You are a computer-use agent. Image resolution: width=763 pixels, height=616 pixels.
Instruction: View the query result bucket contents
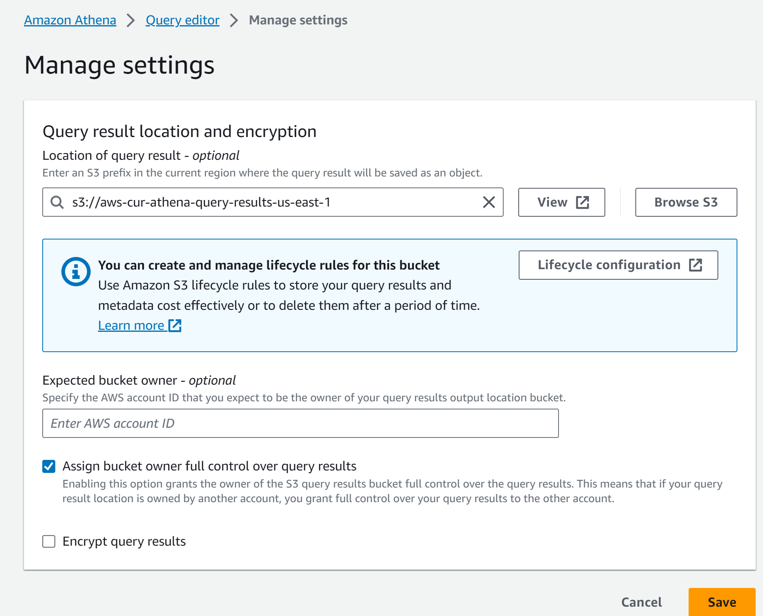coord(561,202)
